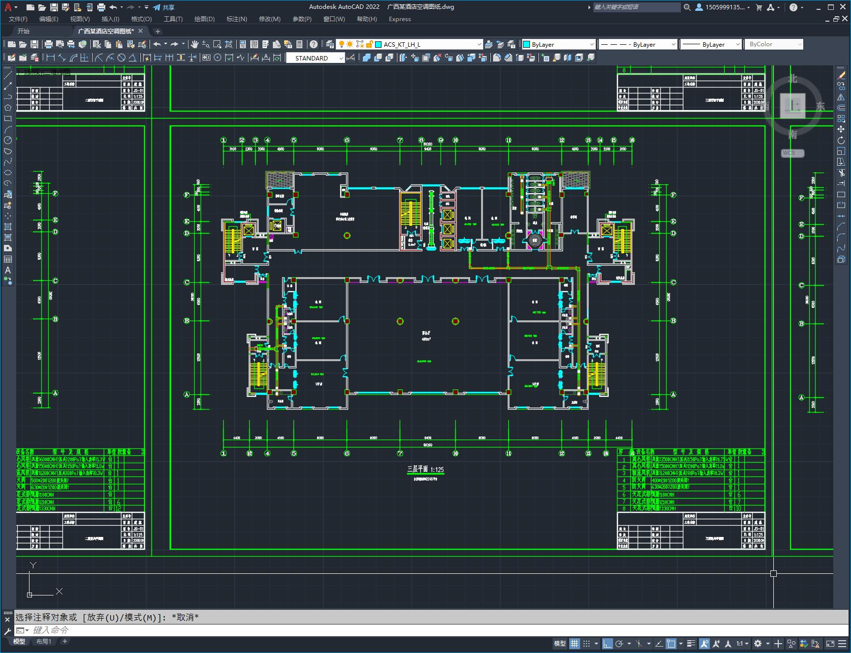The image size is (851, 653).
Task: Click the 模型 button in status bar
Action: [560, 643]
